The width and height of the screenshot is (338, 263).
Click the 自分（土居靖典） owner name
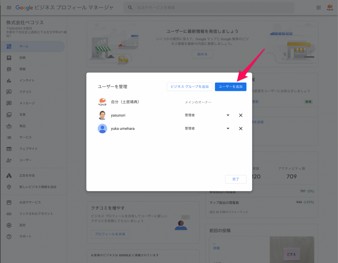point(125,102)
